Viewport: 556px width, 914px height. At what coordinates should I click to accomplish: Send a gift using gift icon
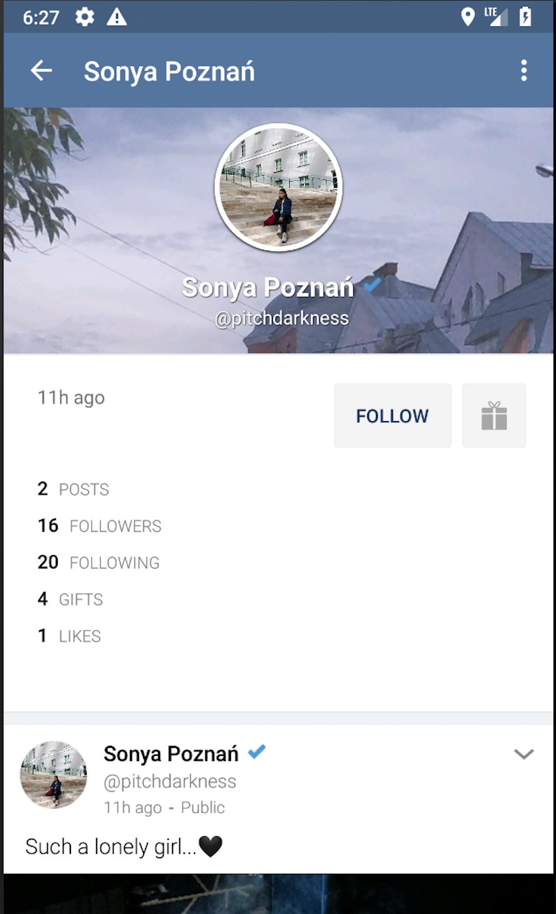[x=494, y=416]
